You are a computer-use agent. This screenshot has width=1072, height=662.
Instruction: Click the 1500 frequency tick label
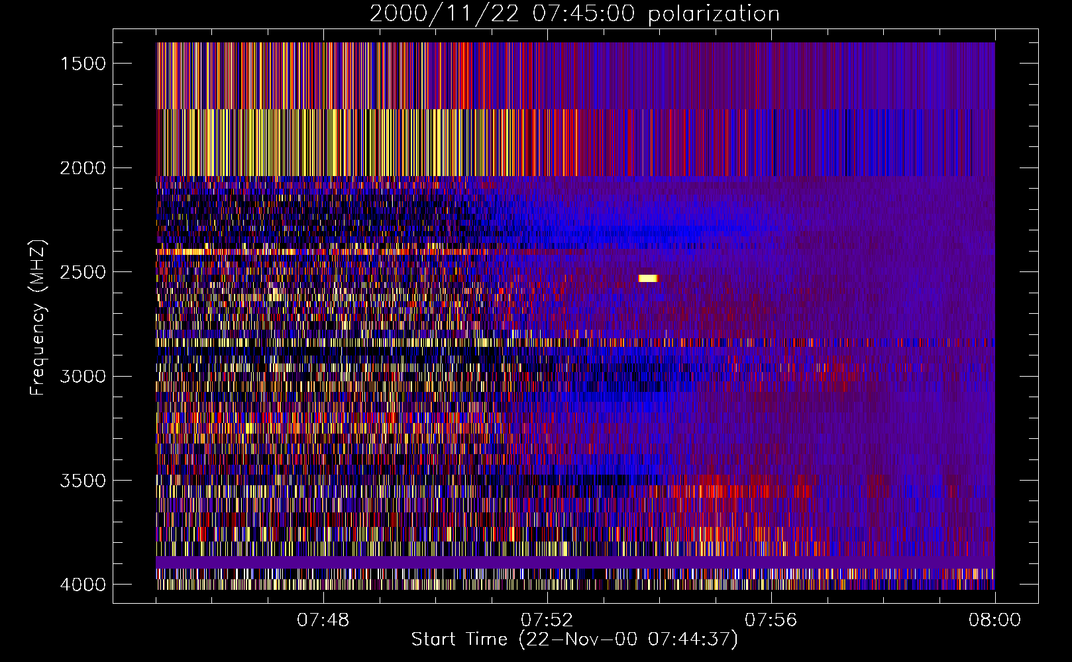click(83, 64)
